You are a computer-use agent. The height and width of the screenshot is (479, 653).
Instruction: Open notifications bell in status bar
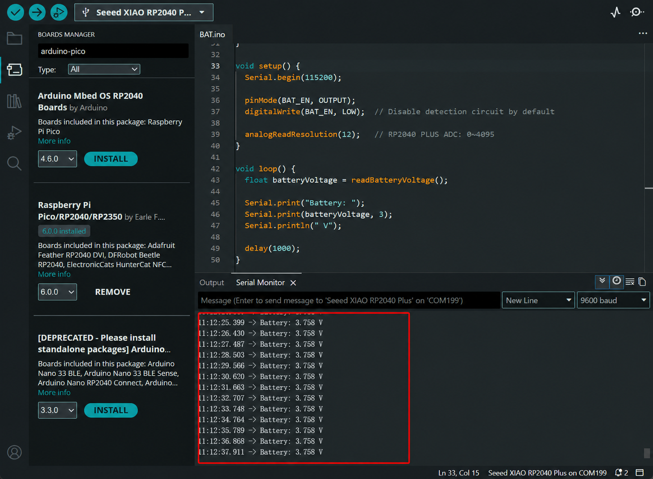[x=621, y=473]
